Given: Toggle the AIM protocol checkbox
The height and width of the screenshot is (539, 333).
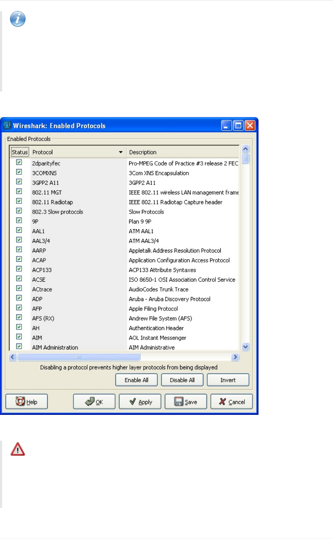Looking at the screenshot, I should click(x=19, y=337).
